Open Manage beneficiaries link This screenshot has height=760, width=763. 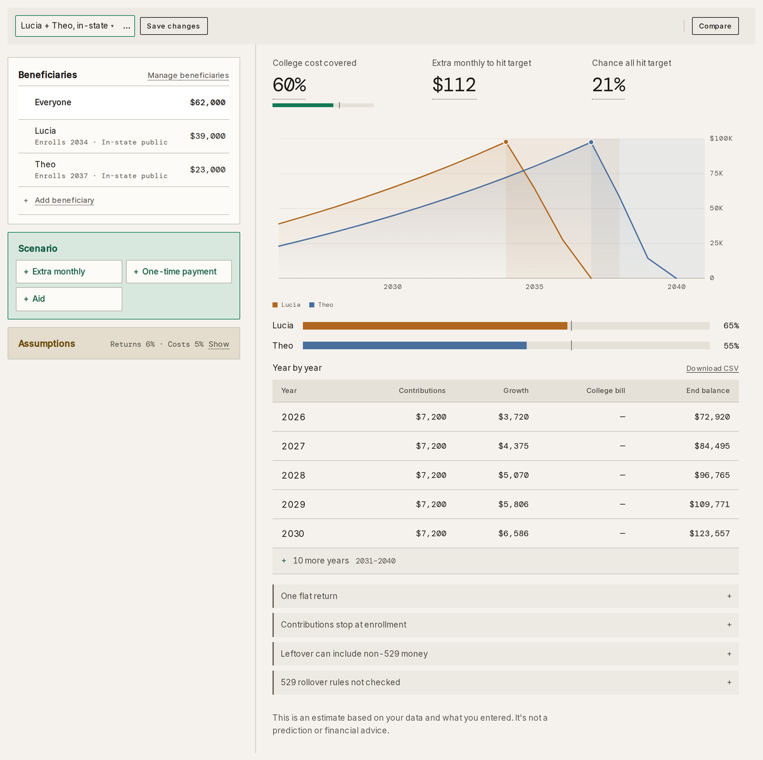[188, 75]
